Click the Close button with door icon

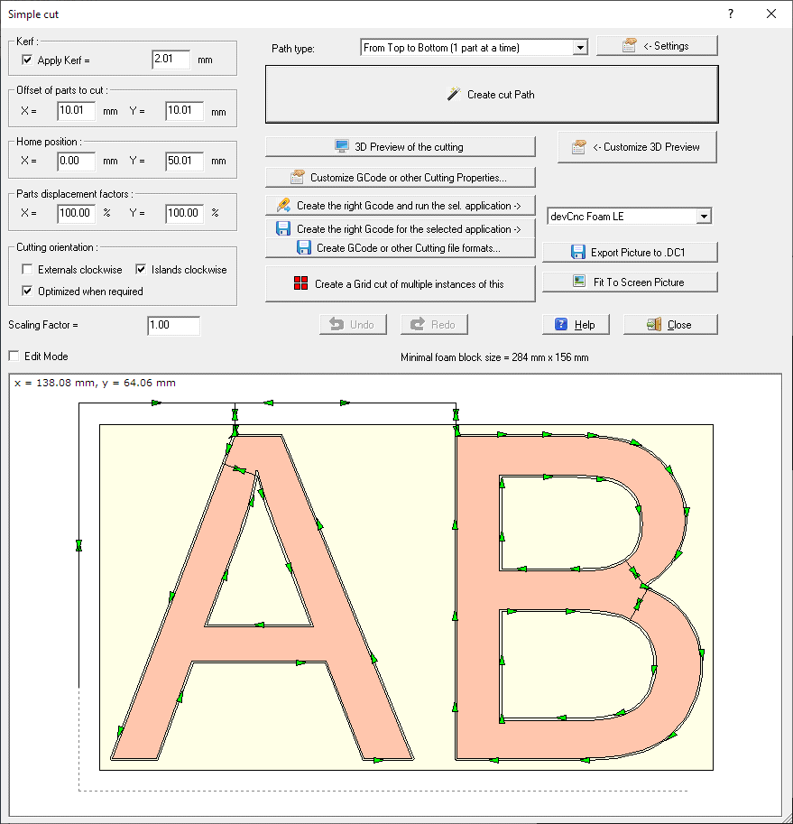point(670,325)
